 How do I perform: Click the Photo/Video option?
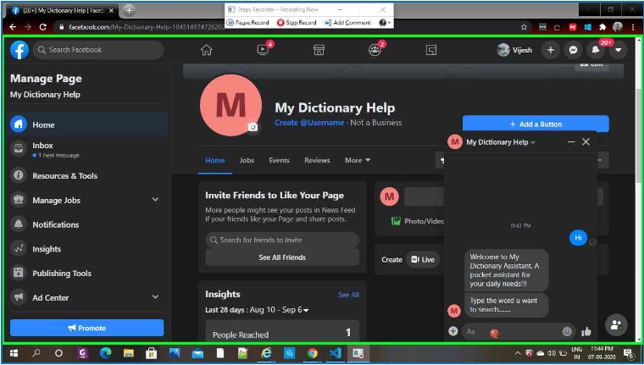point(418,221)
